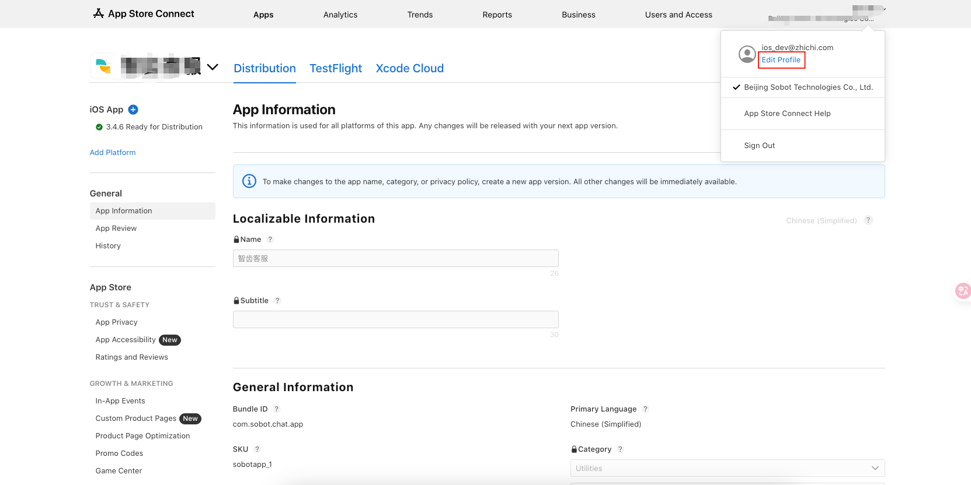Click the App Store Connect logo icon
This screenshot has height=485, width=971.
click(x=98, y=13)
